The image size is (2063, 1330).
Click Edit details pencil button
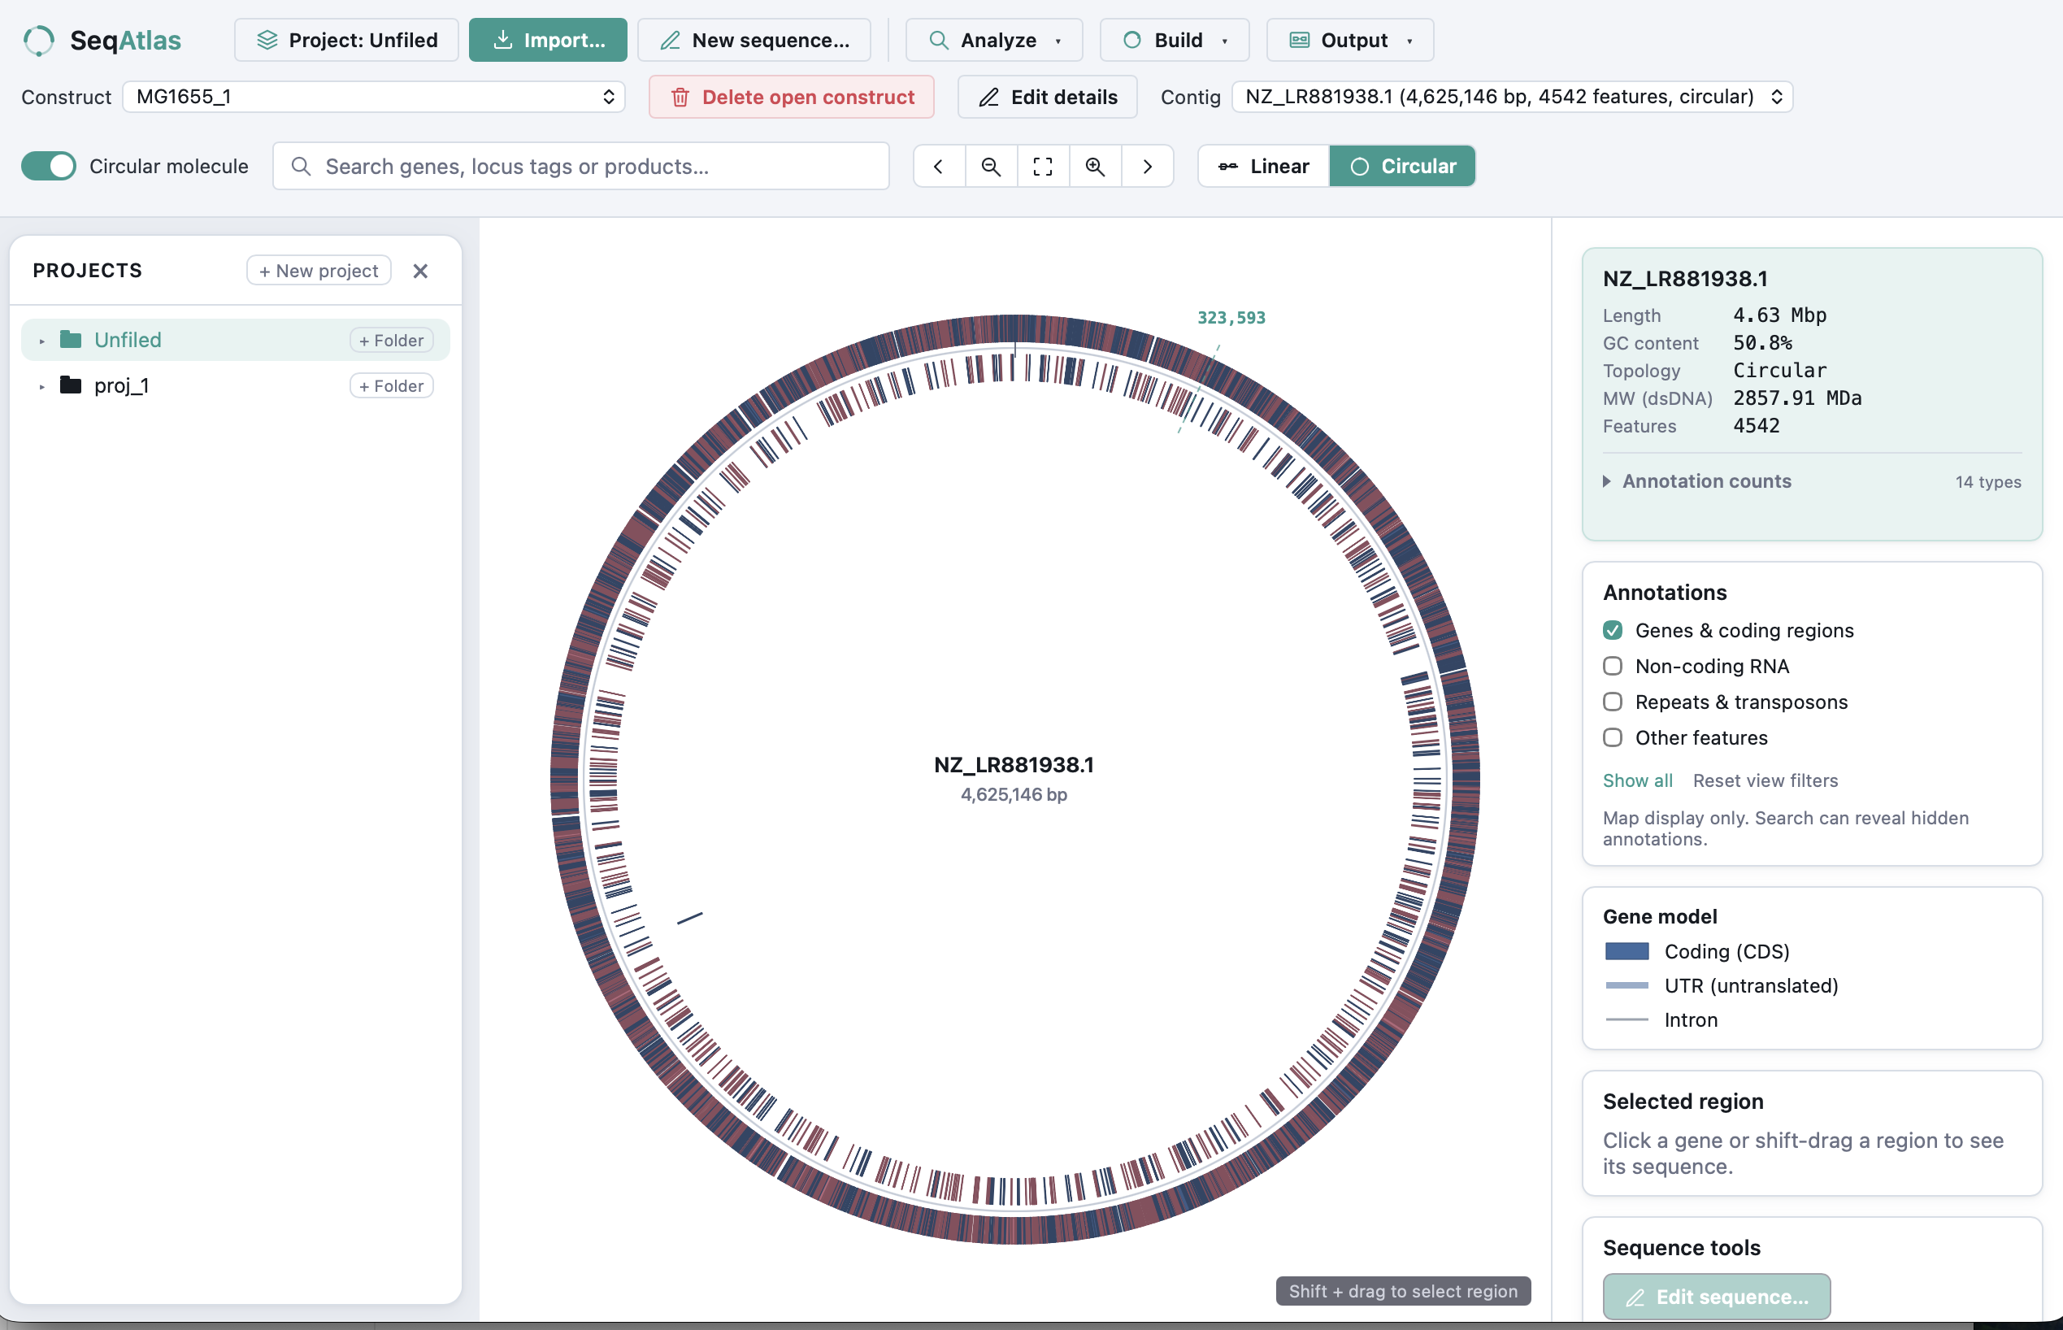1048,97
